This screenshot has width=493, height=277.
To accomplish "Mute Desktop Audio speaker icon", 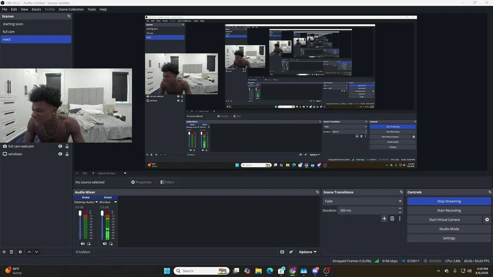I will point(82,244).
